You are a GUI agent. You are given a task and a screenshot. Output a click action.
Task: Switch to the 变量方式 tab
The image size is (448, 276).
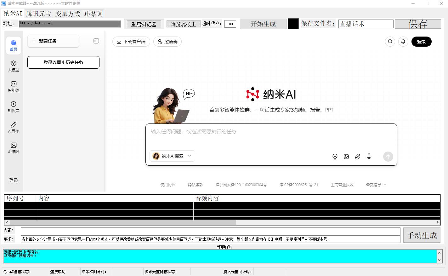[x=68, y=14]
